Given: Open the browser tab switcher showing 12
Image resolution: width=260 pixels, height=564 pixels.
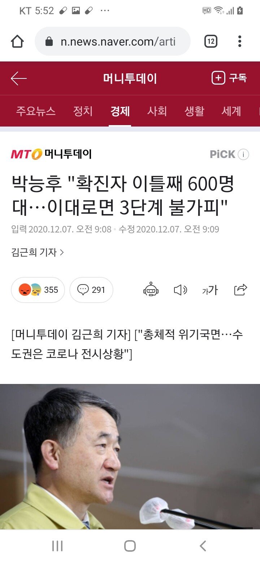Looking at the screenshot, I should point(211,42).
